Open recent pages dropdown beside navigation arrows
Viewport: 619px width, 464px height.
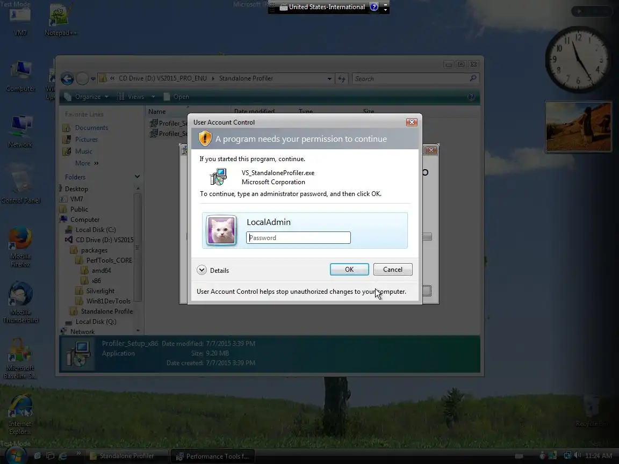(93, 78)
